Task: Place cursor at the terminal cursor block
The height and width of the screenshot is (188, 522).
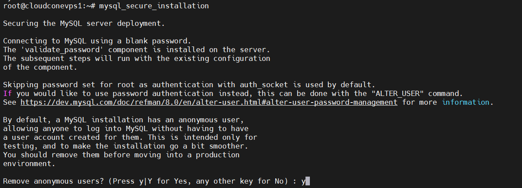Action: click(x=308, y=181)
